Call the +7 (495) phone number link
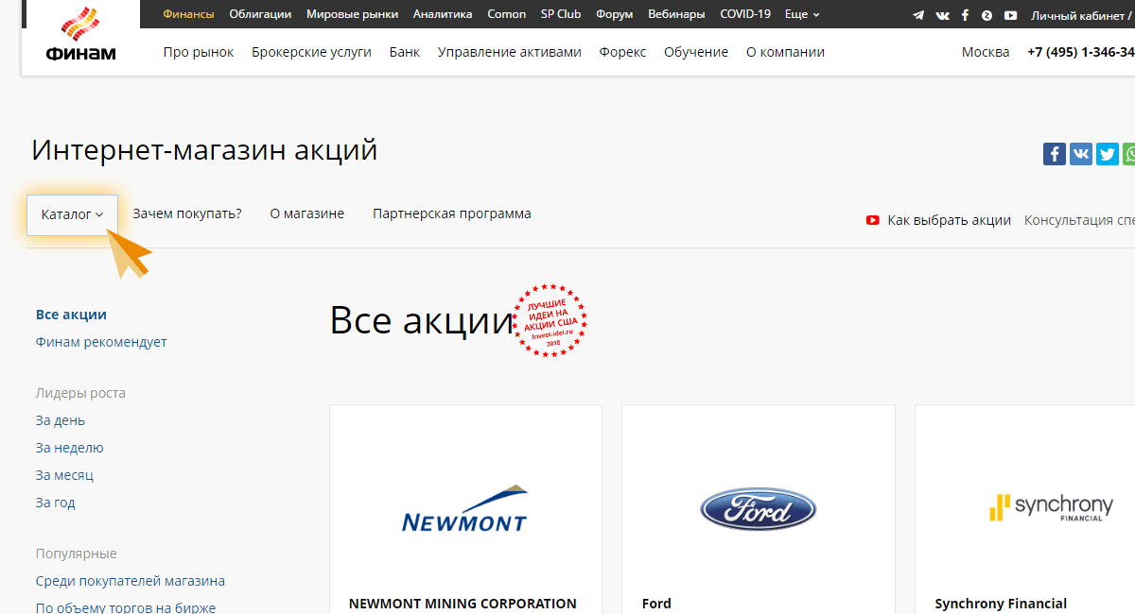This screenshot has height=614, width=1135. click(1081, 52)
